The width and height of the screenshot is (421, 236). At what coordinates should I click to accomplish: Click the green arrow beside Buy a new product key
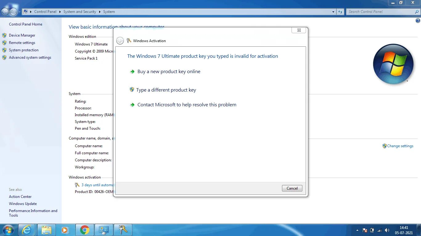coord(132,72)
